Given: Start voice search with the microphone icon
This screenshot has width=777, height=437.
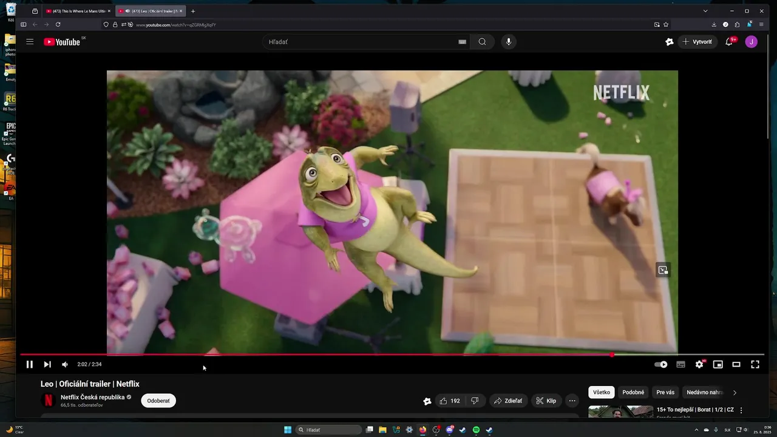Looking at the screenshot, I should tap(509, 42).
